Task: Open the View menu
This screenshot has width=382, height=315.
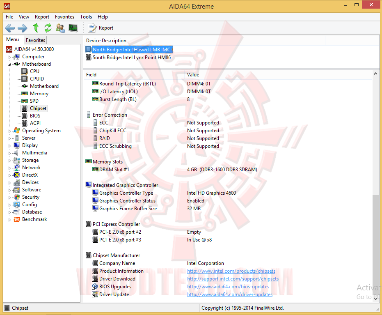Action: tap(24, 16)
